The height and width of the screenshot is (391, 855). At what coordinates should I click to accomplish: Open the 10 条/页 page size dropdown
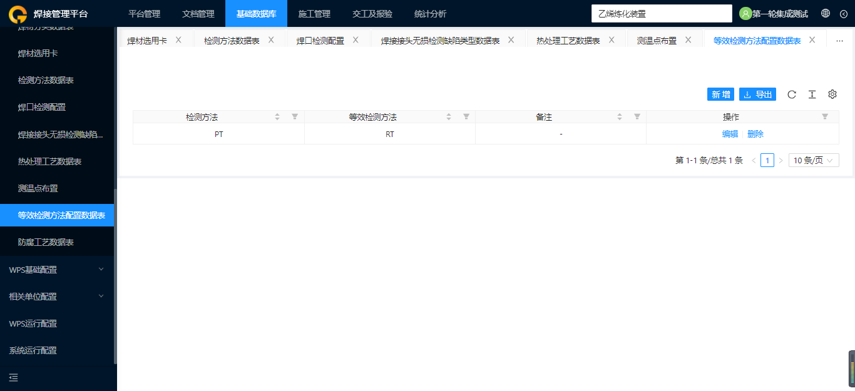tap(814, 161)
